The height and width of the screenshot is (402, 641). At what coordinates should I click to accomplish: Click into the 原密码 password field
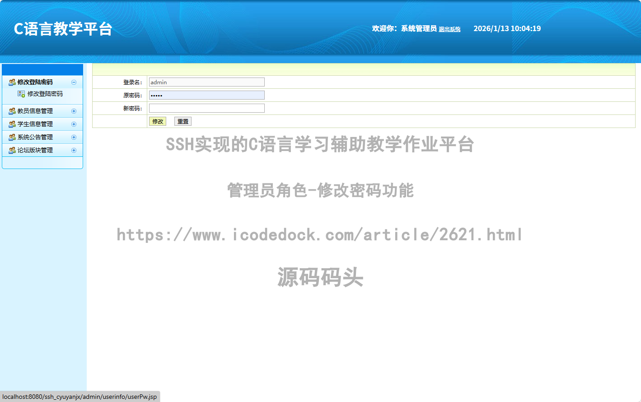click(x=206, y=95)
